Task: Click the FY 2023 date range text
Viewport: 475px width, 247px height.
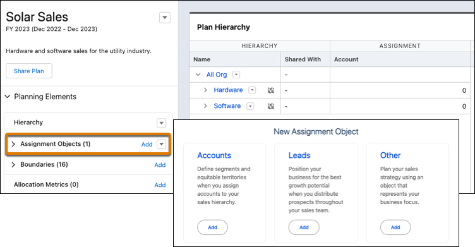Action: [52, 29]
